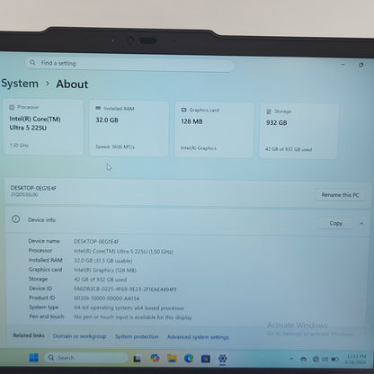This screenshot has height=374, width=374.
Task: Select the Processor info card
Action: [x=43, y=127]
